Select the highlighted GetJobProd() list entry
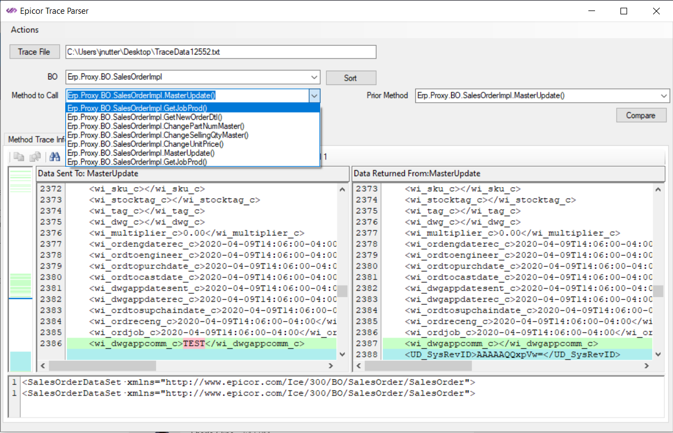Image resolution: width=673 pixels, height=433 pixels. click(x=193, y=108)
